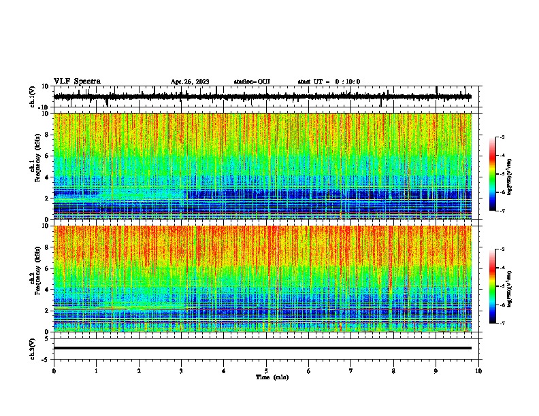Click the "-7" bottom value on the ch.2 colorbar

(502, 323)
